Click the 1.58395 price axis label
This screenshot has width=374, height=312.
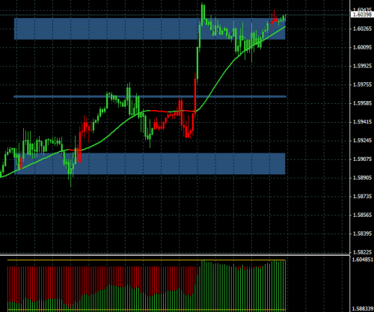click(x=362, y=233)
